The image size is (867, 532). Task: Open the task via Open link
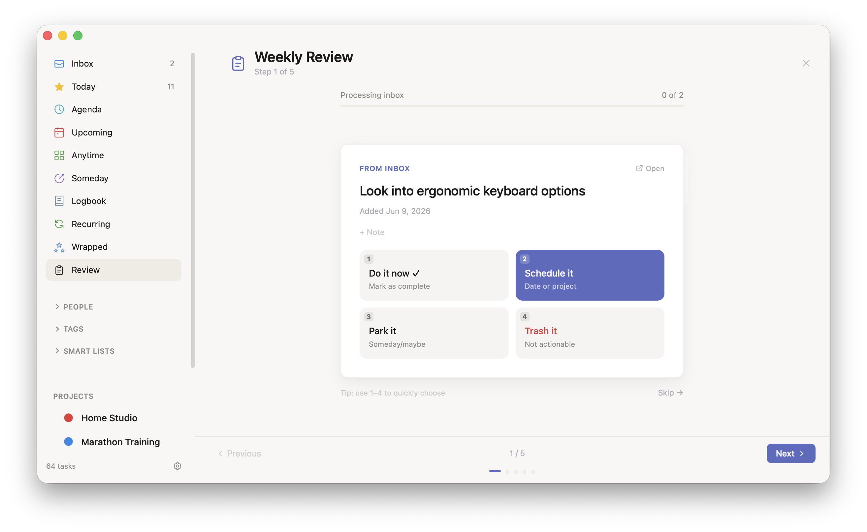tap(650, 168)
